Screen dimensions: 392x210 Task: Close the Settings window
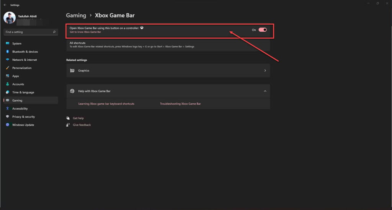point(387,3)
